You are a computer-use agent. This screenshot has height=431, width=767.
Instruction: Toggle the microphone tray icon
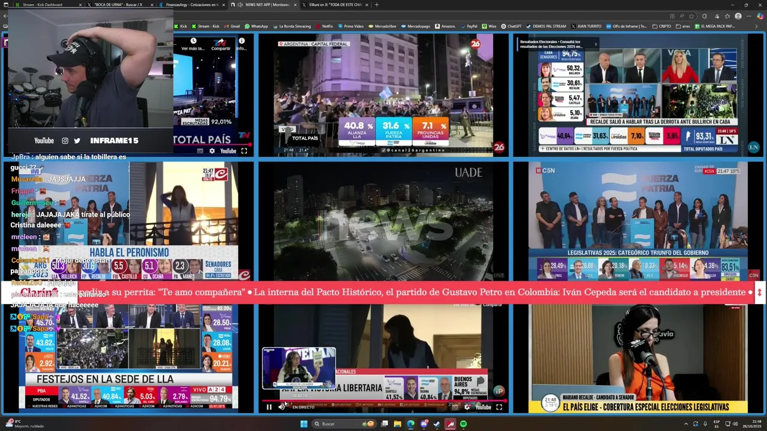pyautogui.click(x=705, y=424)
